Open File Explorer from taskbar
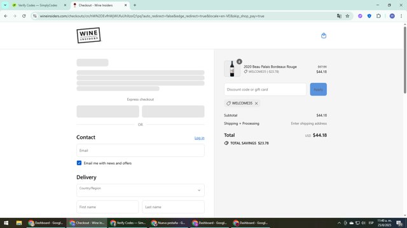This screenshot has width=407, height=228. [19, 223]
